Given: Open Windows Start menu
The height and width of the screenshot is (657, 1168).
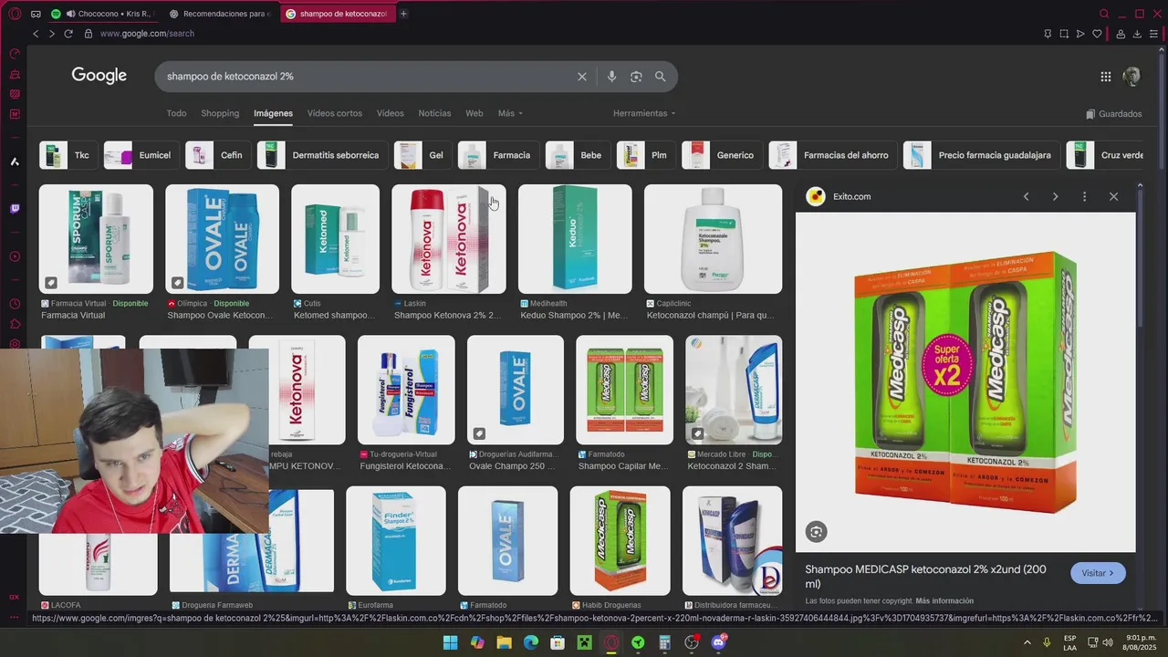Looking at the screenshot, I should [x=450, y=642].
